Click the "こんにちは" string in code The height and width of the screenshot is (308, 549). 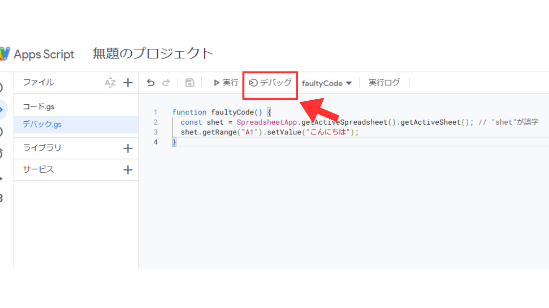[328, 132]
